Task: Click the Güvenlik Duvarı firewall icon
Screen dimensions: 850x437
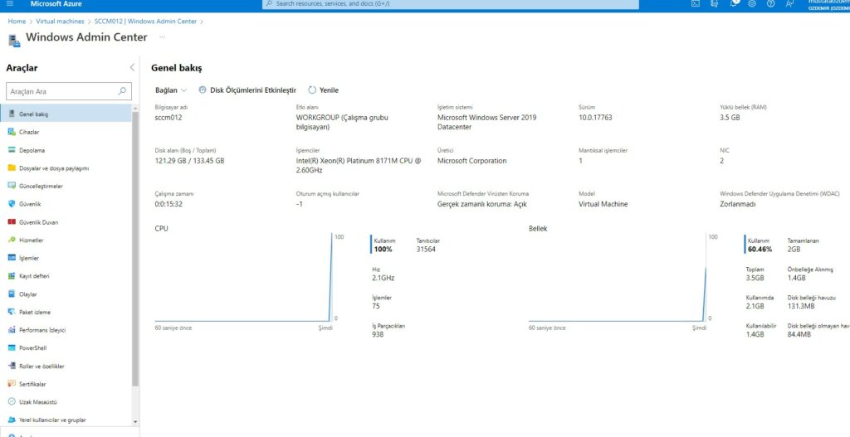Action: click(x=12, y=222)
